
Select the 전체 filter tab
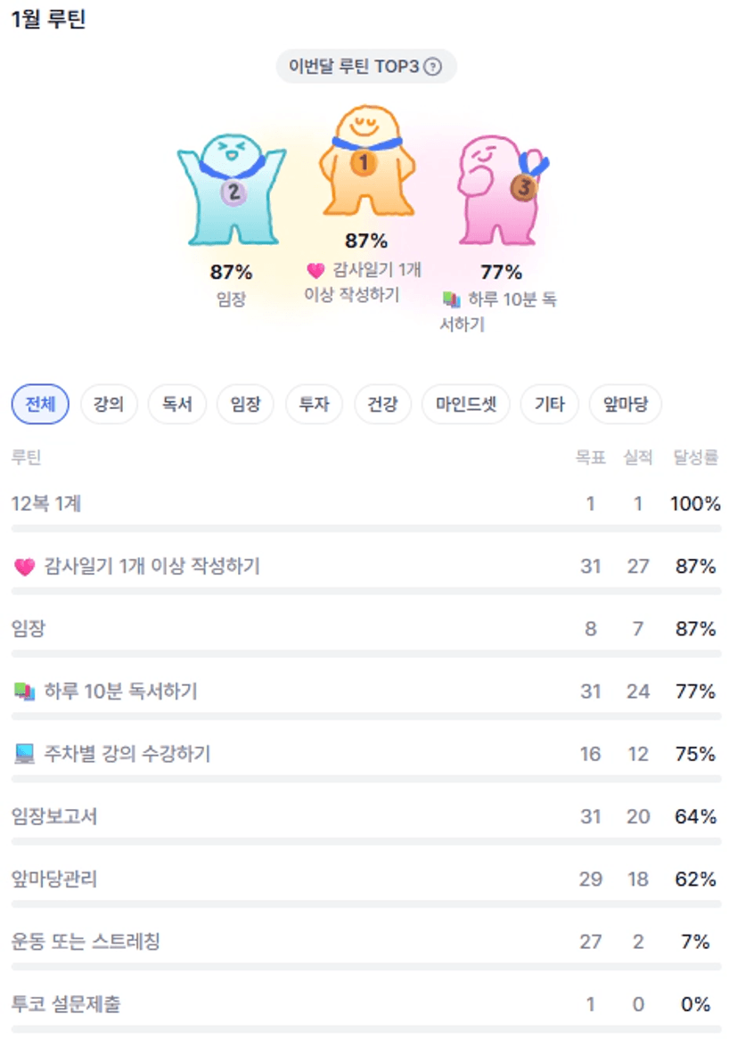[40, 405]
